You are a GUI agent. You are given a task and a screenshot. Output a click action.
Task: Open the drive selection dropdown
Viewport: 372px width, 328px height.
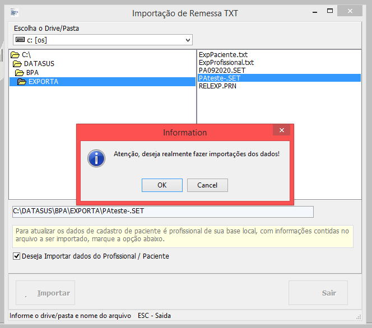187,40
